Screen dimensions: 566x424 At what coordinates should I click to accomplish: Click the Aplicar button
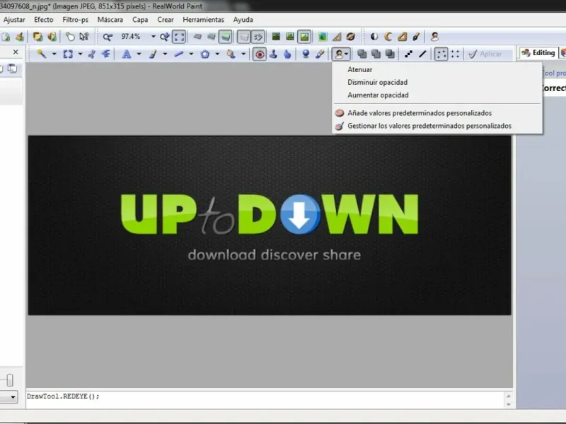[485, 54]
